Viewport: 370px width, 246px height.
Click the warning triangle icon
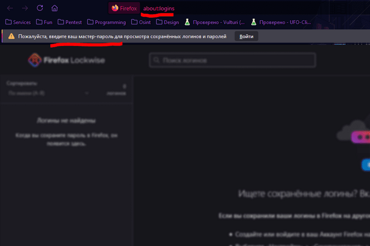point(12,36)
